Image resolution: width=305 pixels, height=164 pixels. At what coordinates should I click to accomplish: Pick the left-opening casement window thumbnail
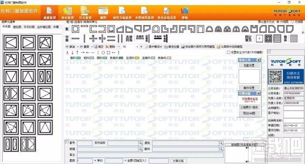pos(11,42)
